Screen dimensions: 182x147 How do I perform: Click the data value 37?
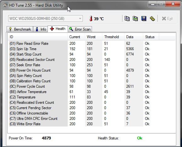[x=128, y=108]
